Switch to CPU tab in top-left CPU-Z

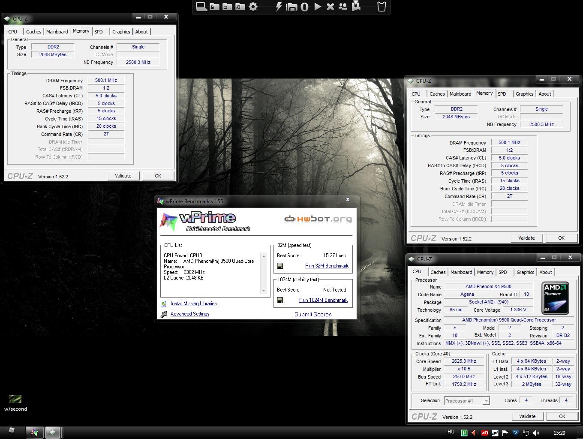13,32
